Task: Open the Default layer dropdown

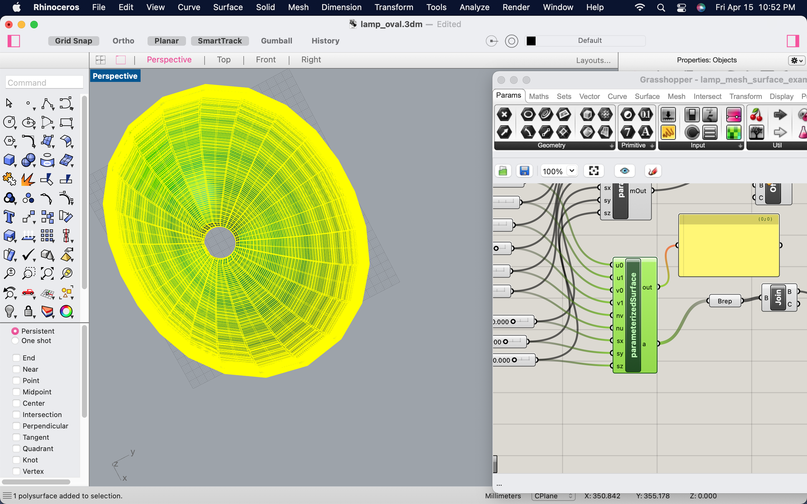Action: (x=585, y=41)
